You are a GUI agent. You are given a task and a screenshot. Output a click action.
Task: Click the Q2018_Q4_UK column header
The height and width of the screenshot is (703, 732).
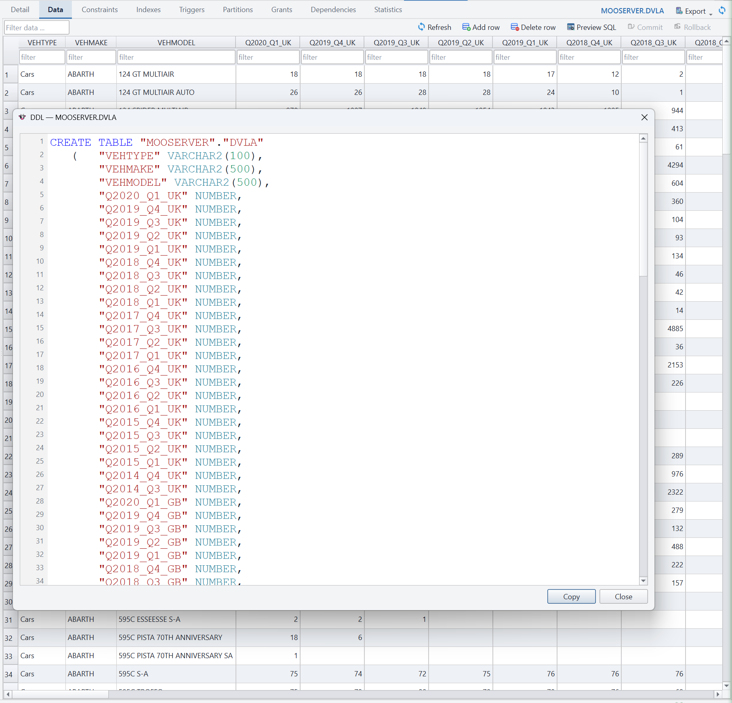pyautogui.click(x=589, y=42)
